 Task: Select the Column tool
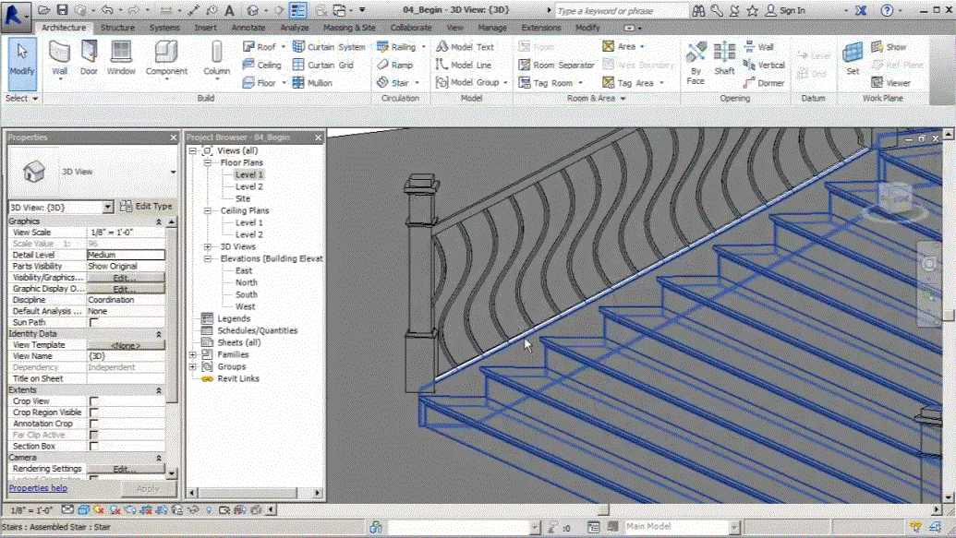click(216, 59)
